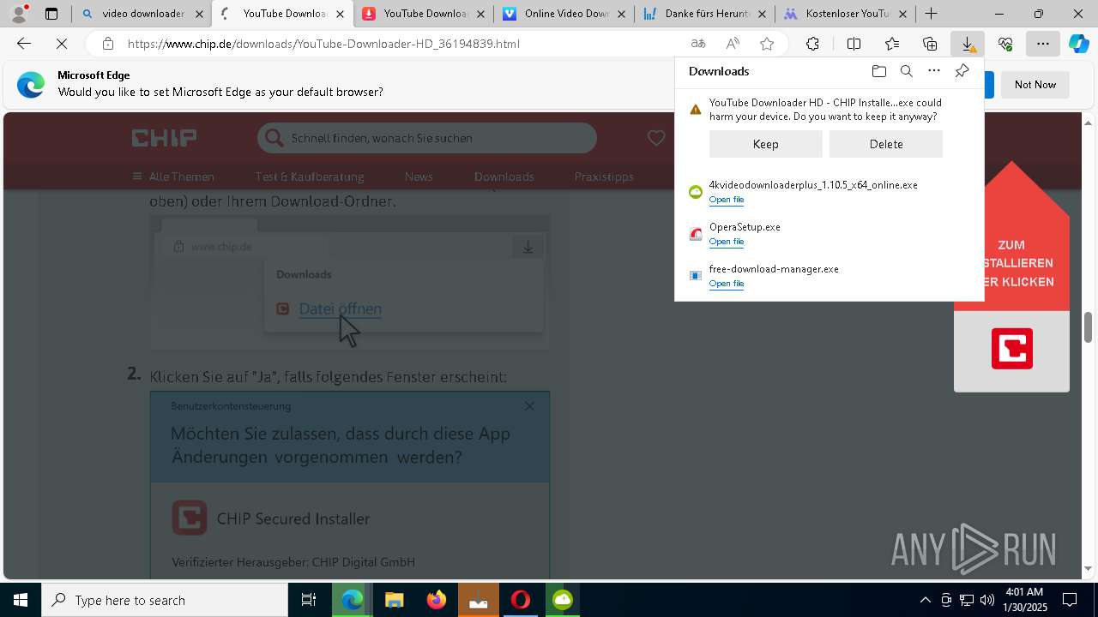Open file OperaSetup.exe
The image size is (1098, 617).
click(x=727, y=242)
